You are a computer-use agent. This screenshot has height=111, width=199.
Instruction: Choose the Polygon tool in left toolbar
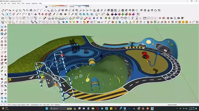click(x=6, y=45)
